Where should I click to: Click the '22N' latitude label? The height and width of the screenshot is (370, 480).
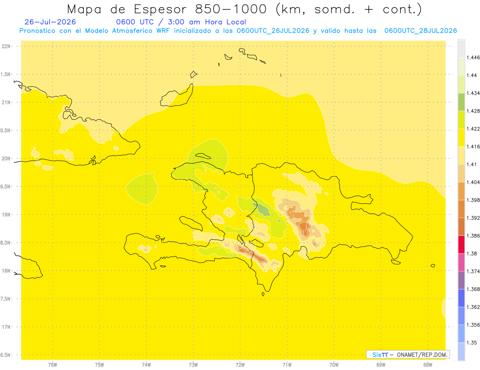point(6,46)
